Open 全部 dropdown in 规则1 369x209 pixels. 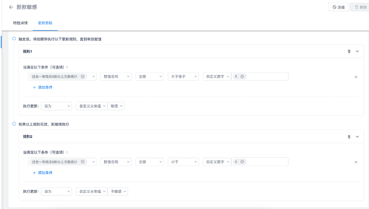click(150, 76)
